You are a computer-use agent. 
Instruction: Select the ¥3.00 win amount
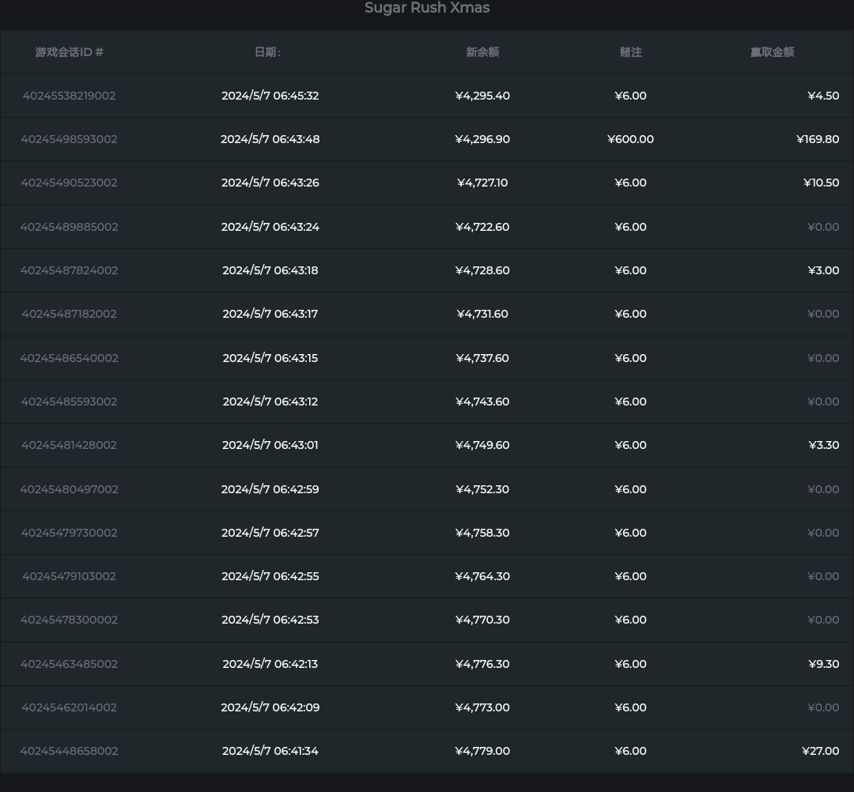(823, 270)
